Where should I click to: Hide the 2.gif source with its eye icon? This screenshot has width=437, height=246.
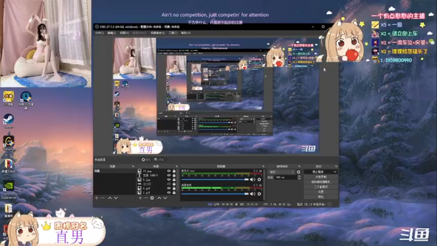[x=169, y=188]
